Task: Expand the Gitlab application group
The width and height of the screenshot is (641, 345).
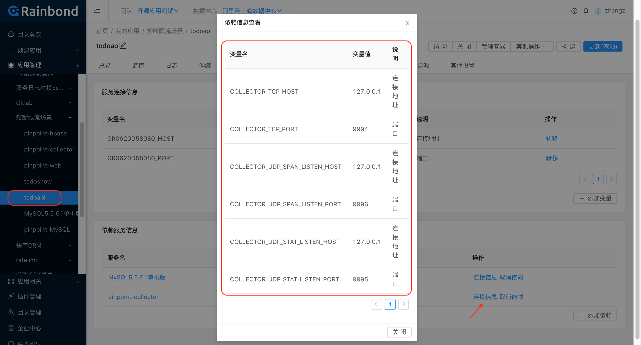Action: click(44, 103)
